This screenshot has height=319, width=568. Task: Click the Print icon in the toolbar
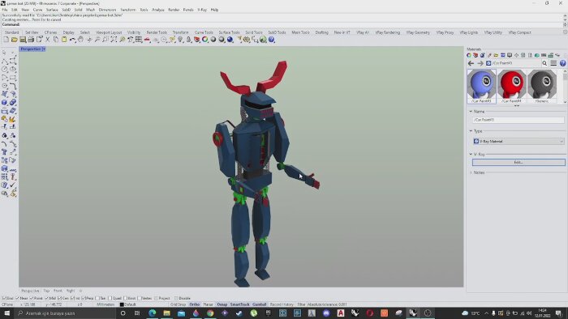[x=31, y=40]
